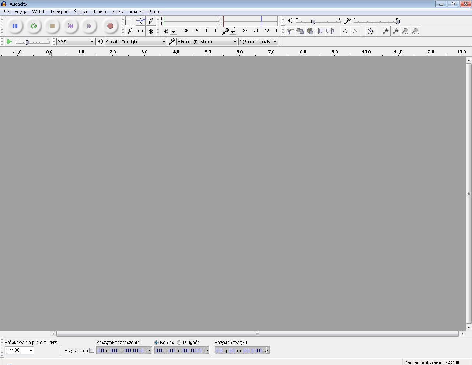This screenshot has width=472, height=365.
Task: Open the Sync-Lock tracks clock icon
Action: pos(370,31)
